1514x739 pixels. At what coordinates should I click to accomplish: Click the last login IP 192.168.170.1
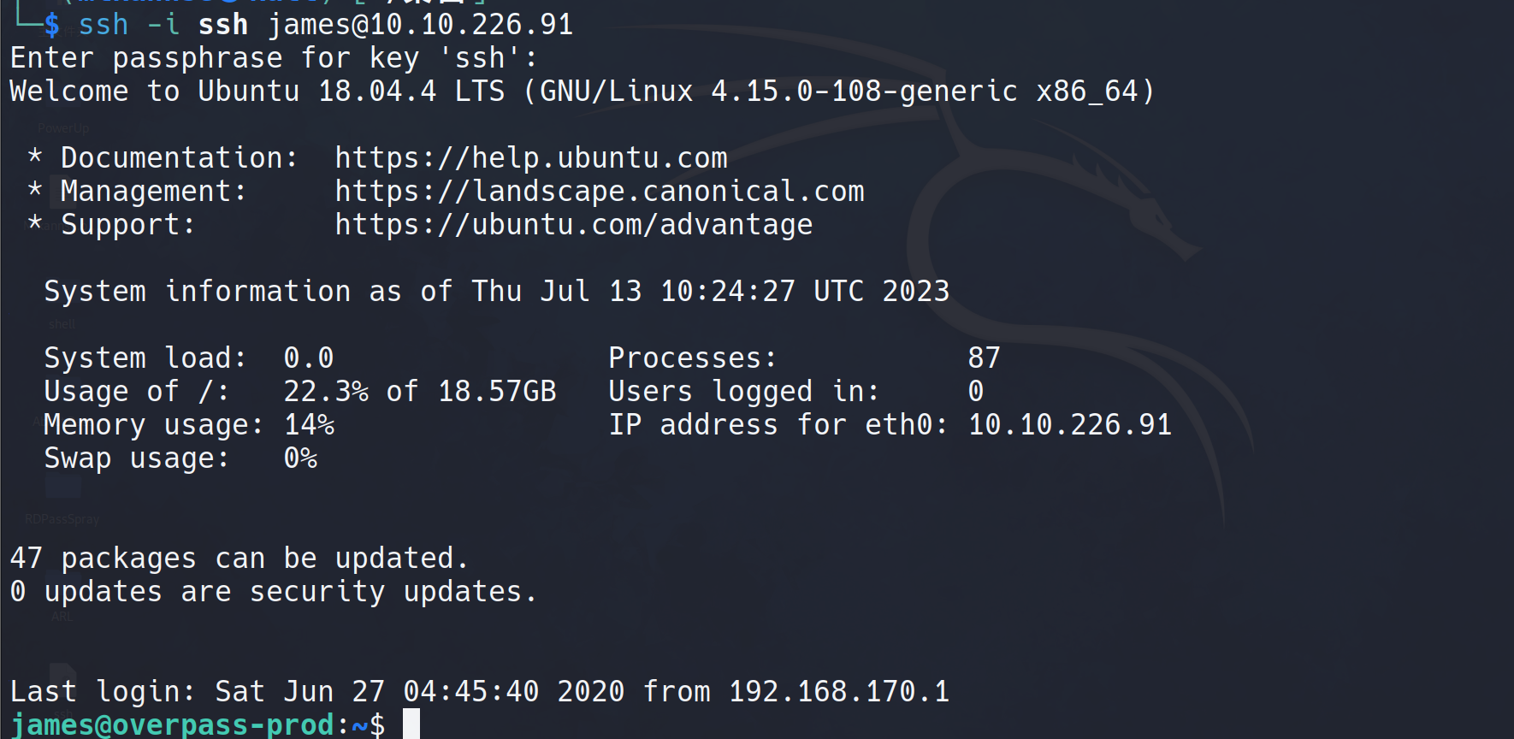pos(838,692)
